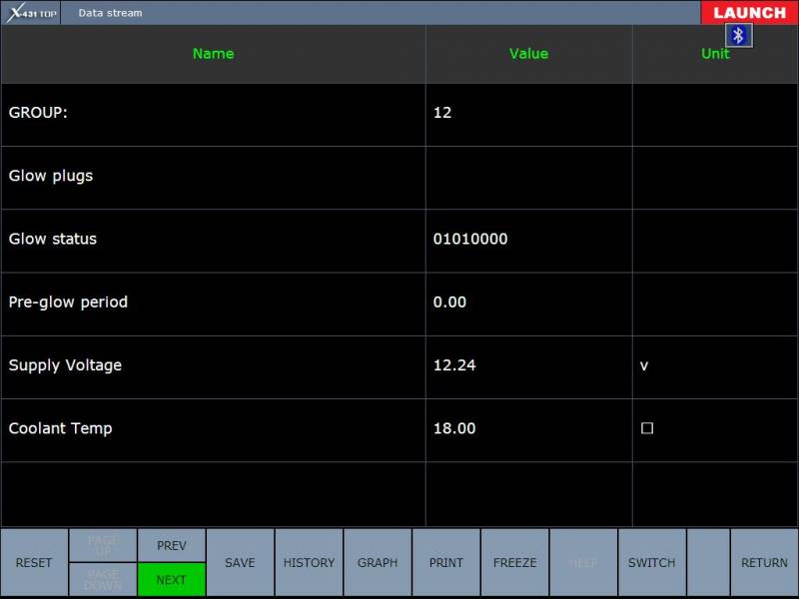Screen dimensions: 799x599
Task: Click the Name column header
Action: [213, 54]
